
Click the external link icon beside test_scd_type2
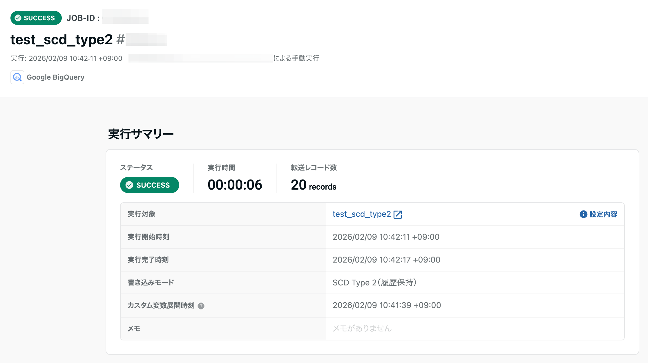tap(398, 214)
